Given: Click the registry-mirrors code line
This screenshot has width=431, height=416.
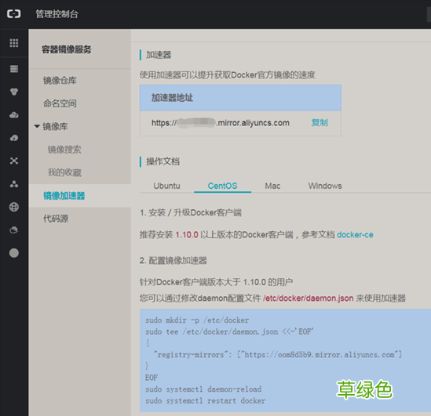Looking at the screenshot, I should pos(278,355).
